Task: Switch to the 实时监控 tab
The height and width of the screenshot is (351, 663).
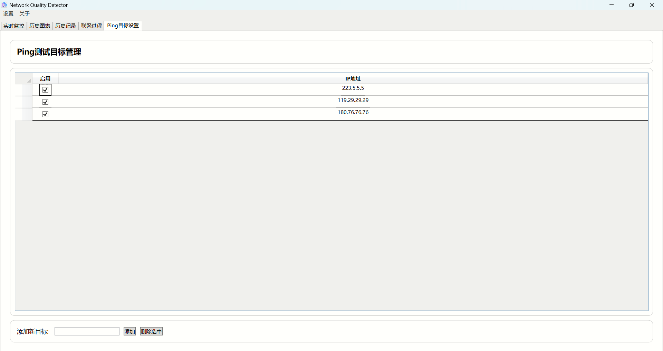Action: pyautogui.click(x=14, y=26)
